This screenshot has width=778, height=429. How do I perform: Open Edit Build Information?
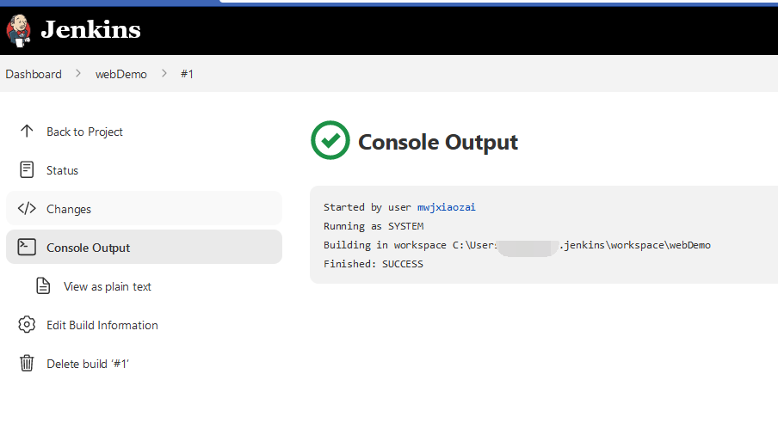[x=102, y=326]
